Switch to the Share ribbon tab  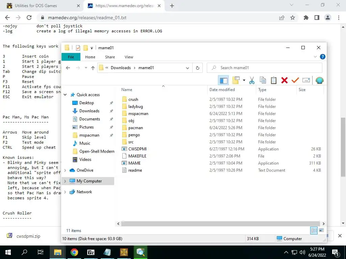point(110,57)
